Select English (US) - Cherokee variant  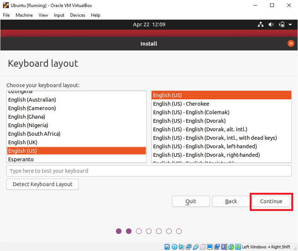pos(221,104)
